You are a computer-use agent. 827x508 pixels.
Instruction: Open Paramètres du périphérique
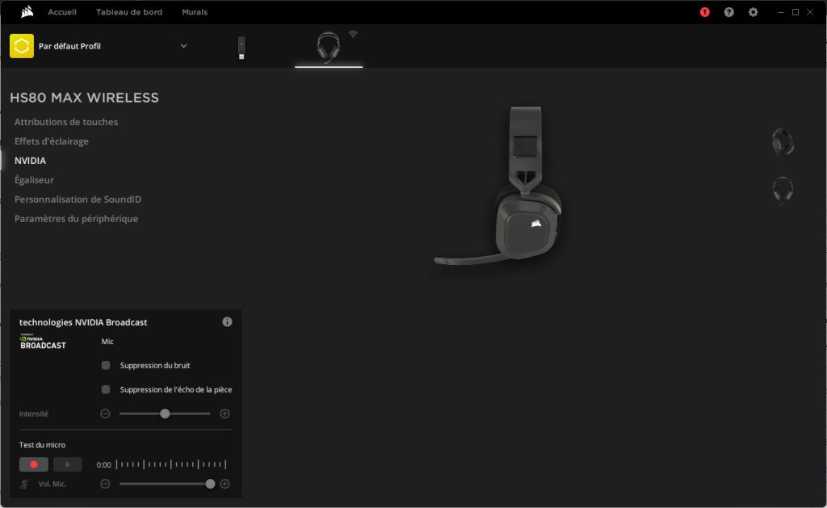click(x=76, y=218)
